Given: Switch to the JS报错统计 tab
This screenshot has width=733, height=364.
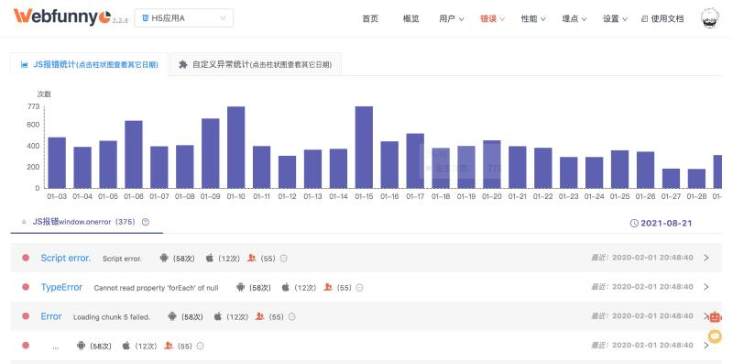Looking at the screenshot, I should pos(89,64).
